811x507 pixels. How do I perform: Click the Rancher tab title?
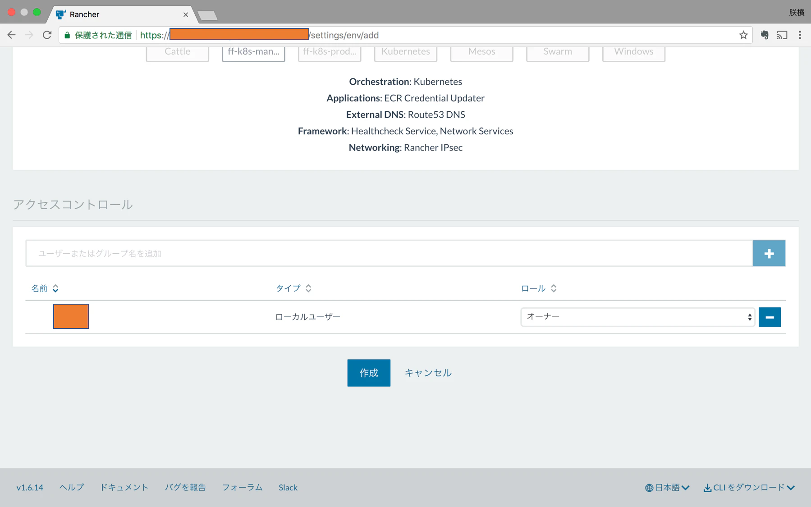click(84, 14)
